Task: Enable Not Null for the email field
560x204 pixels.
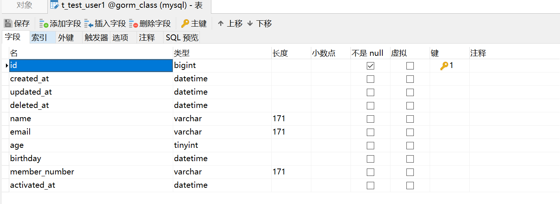Action: coord(370,132)
